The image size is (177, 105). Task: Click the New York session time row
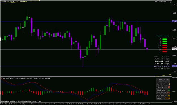pyautogui.click(x=162, y=67)
